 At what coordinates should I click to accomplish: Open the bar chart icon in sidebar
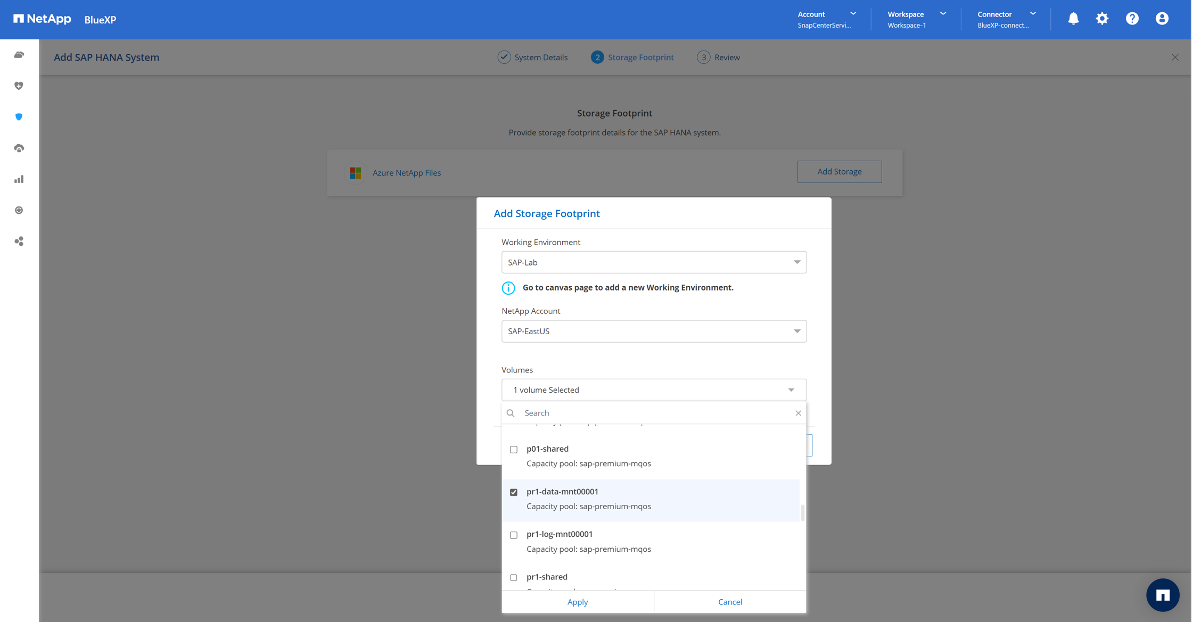pyautogui.click(x=19, y=179)
